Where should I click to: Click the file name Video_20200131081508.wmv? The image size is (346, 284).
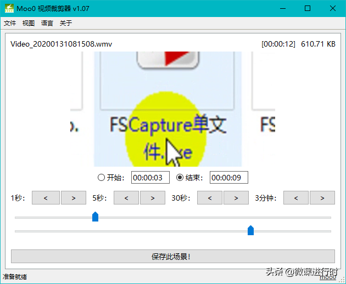(x=61, y=44)
